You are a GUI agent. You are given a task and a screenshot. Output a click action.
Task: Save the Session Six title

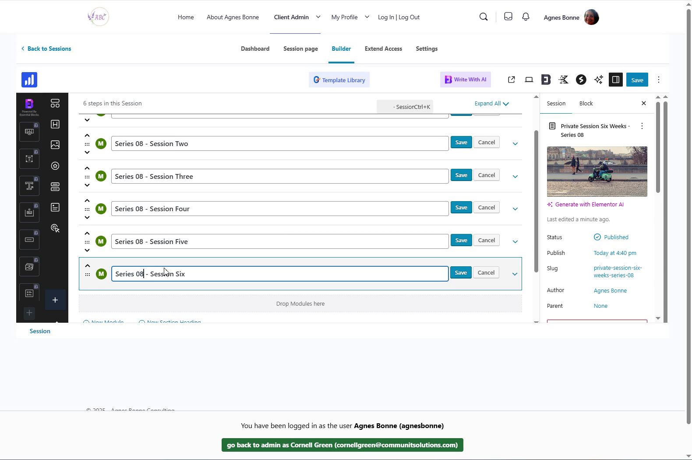pos(461,273)
